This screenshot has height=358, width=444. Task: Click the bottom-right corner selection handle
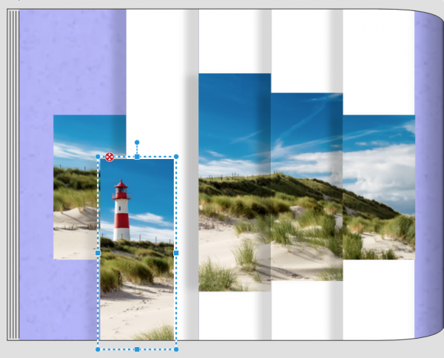tap(176, 349)
